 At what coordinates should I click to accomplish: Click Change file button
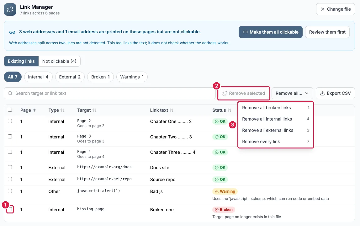(x=336, y=9)
